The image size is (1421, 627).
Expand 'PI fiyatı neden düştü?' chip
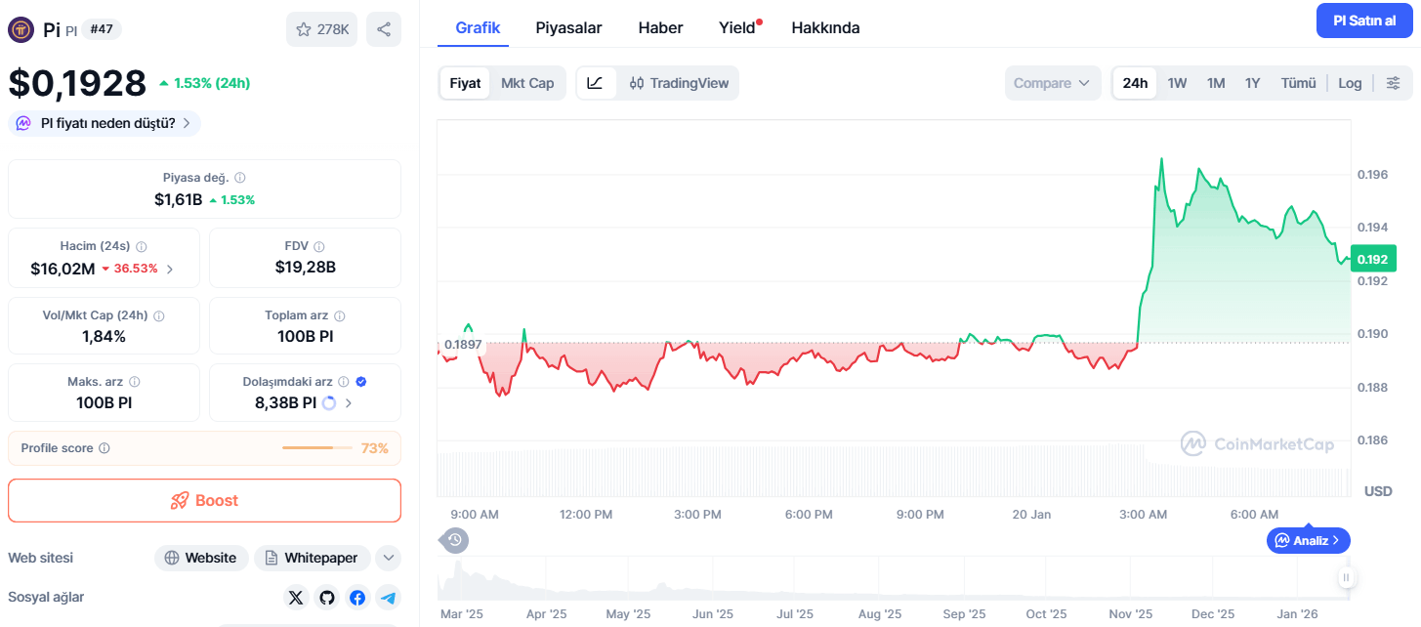click(104, 123)
